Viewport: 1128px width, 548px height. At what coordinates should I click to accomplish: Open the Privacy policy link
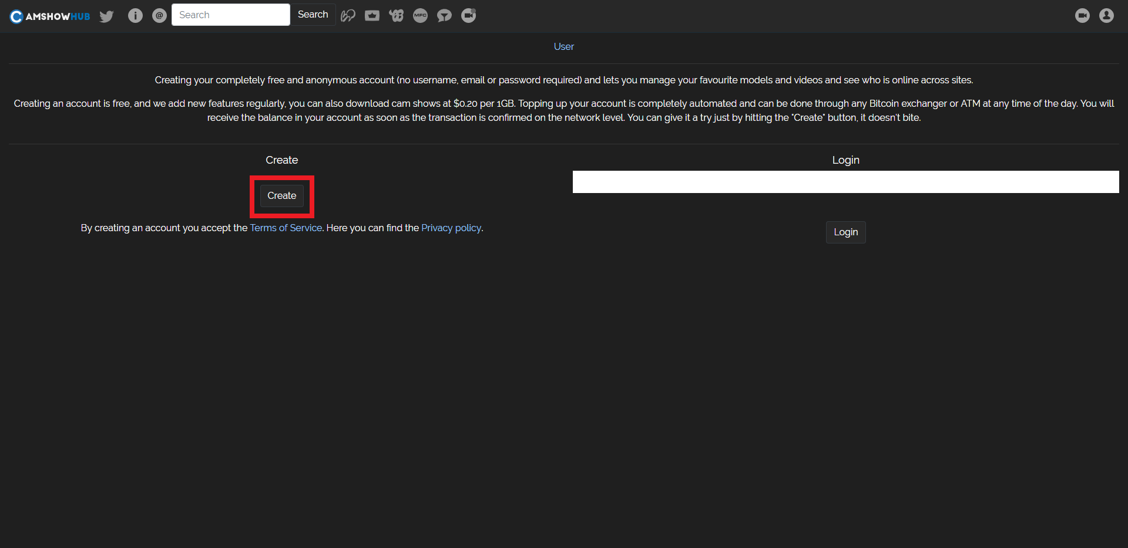pos(451,228)
